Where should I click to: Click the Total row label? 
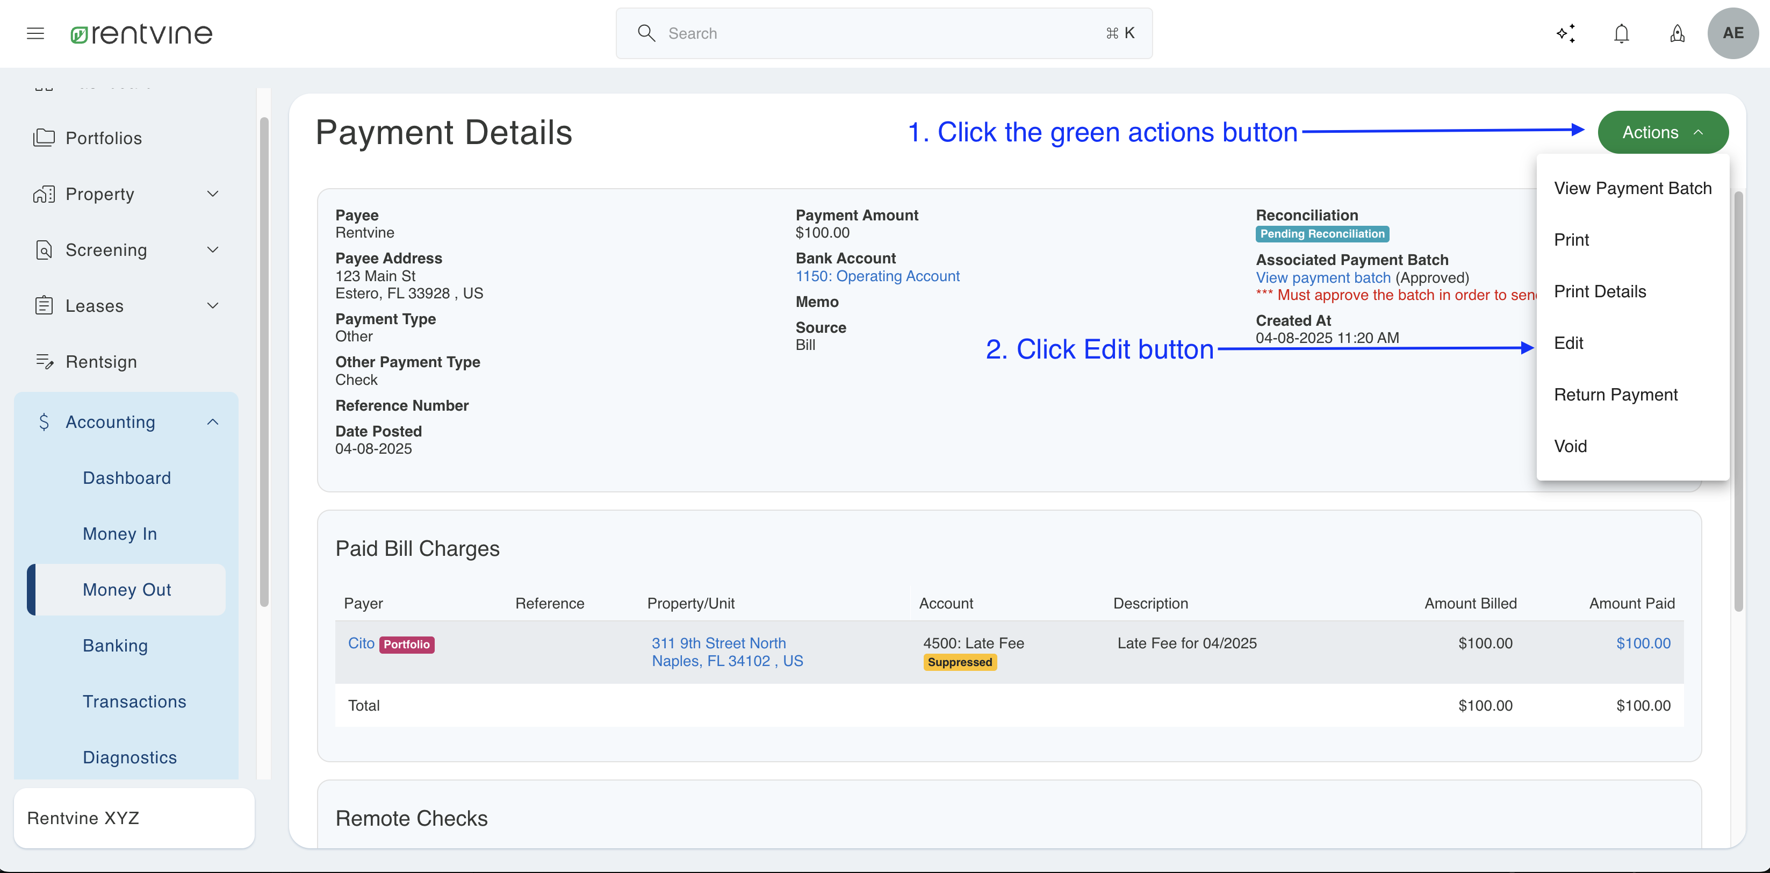pyautogui.click(x=363, y=705)
